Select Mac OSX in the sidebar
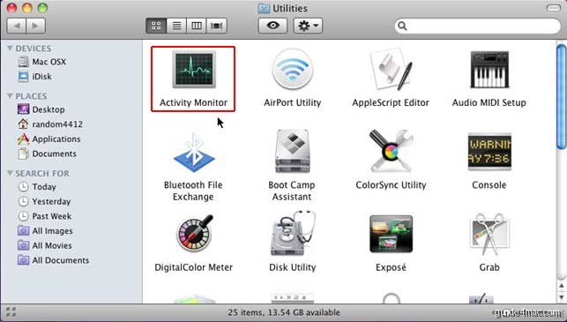This screenshot has width=567, height=322. 42,62
